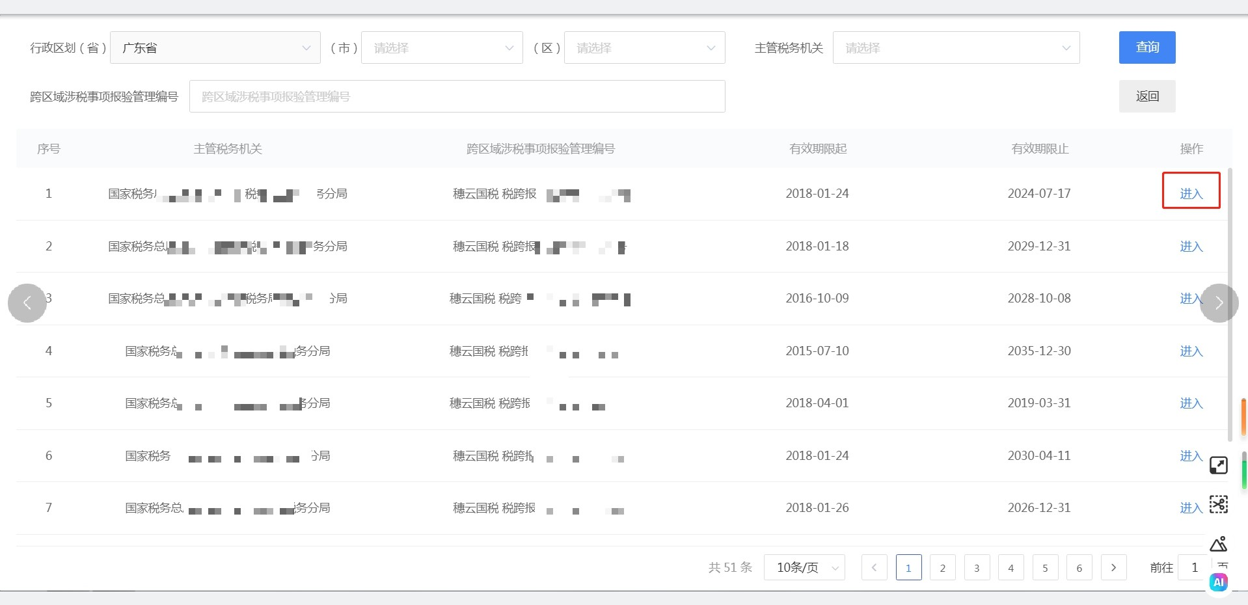The width and height of the screenshot is (1248, 605).
Task: Click the floating AI assistant icon
Action: click(1218, 582)
